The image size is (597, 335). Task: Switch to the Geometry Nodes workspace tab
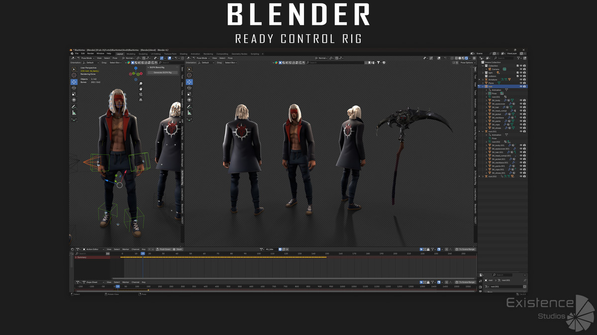(x=239, y=54)
